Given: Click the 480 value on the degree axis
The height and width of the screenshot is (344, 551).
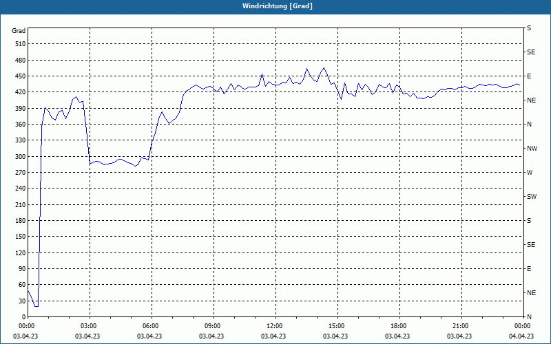Looking at the screenshot, I should point(21,60).
